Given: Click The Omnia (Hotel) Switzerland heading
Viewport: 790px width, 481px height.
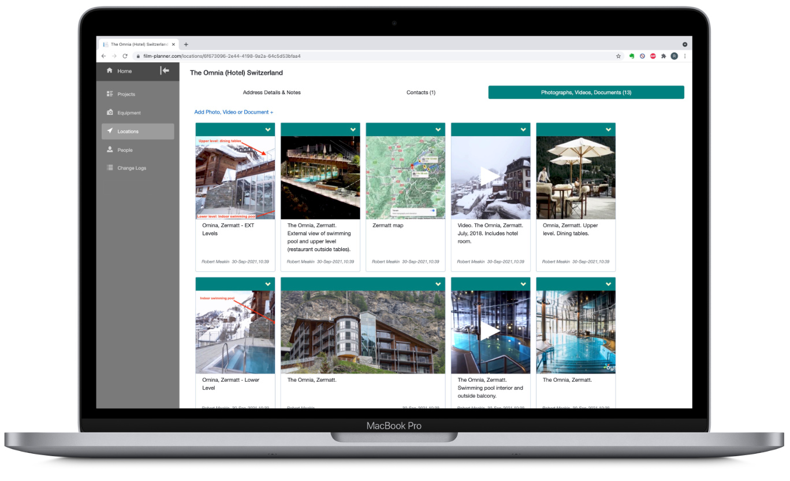Looking at the screenshot, I should pos(236,73).
